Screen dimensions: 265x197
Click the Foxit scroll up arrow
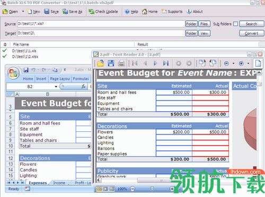pos(259,73)
